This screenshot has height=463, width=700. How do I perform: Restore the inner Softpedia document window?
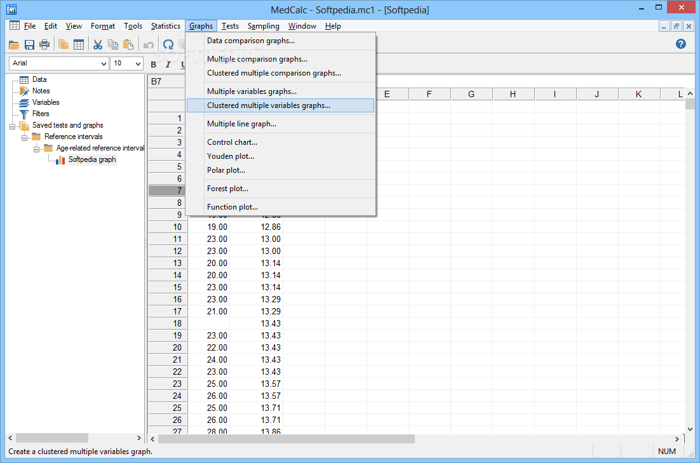tap(676, 26)
